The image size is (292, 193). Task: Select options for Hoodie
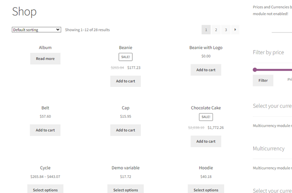pos(206,189)
